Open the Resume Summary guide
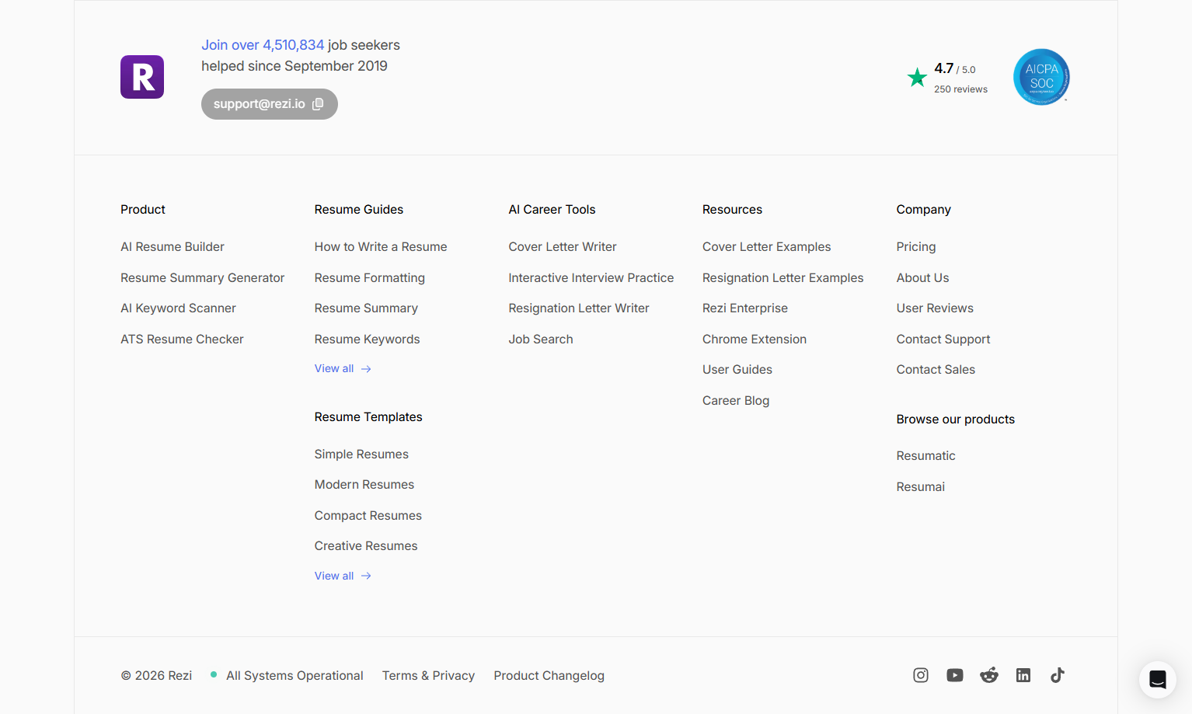This screenshot has height=714, width=1192. click(x=366, y=308)
